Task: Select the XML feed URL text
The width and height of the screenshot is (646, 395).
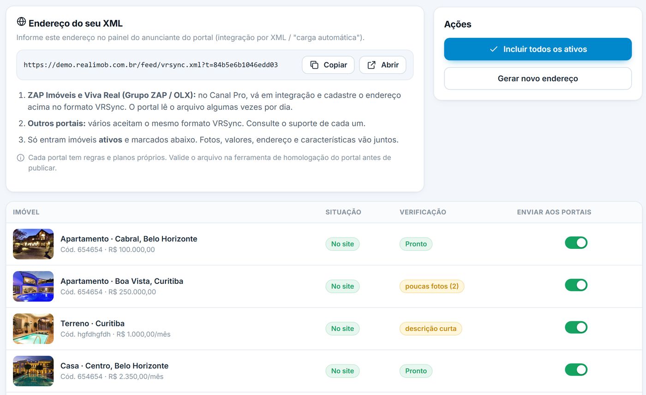Action: pos(150,65)
